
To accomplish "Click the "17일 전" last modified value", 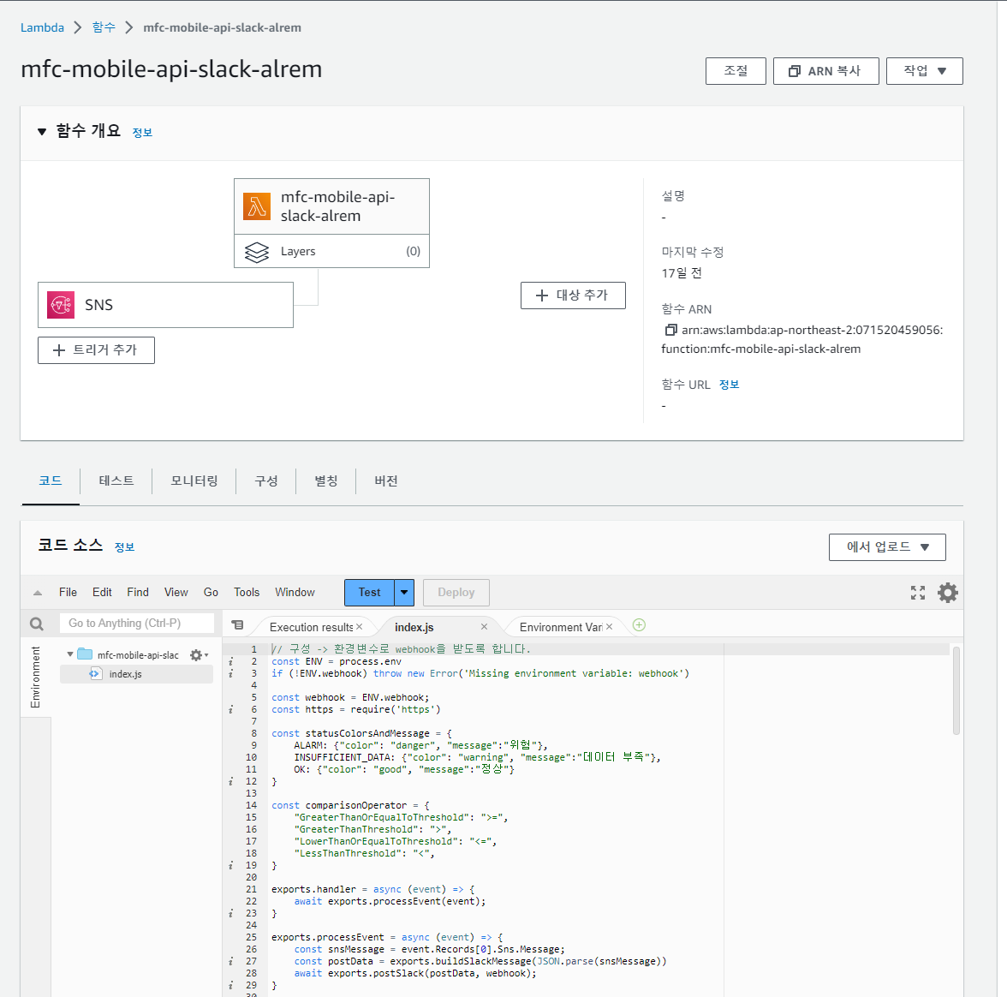I will (x=682, y=273).
